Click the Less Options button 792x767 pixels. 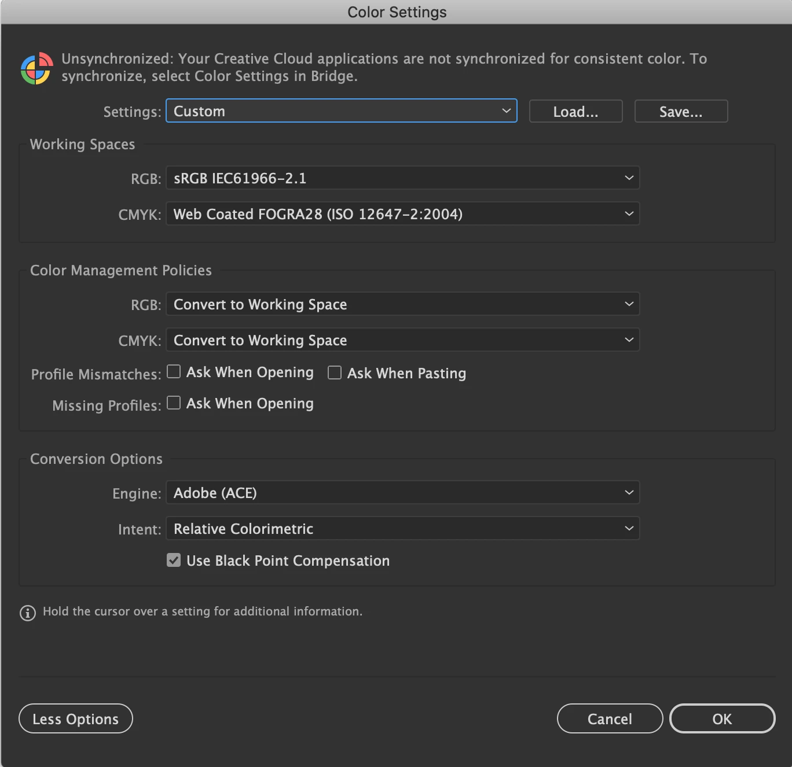click(x=76, y=718)
